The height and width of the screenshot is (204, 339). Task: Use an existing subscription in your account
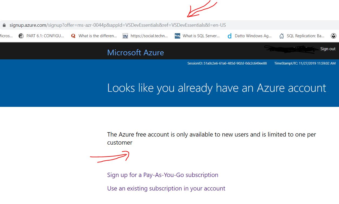(x=166, y=188)
